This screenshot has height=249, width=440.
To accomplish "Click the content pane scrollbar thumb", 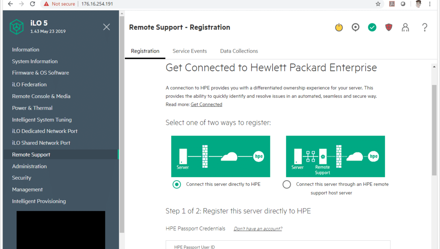I will (434, 130).
